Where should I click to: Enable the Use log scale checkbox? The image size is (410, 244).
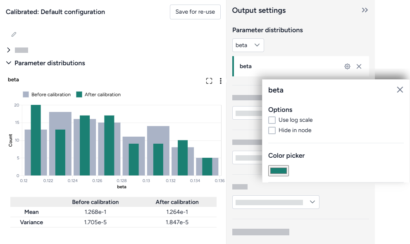272,120
